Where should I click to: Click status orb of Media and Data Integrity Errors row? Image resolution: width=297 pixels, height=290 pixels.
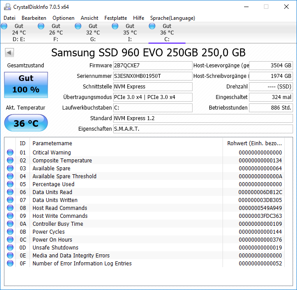click(x=10, y=256)
